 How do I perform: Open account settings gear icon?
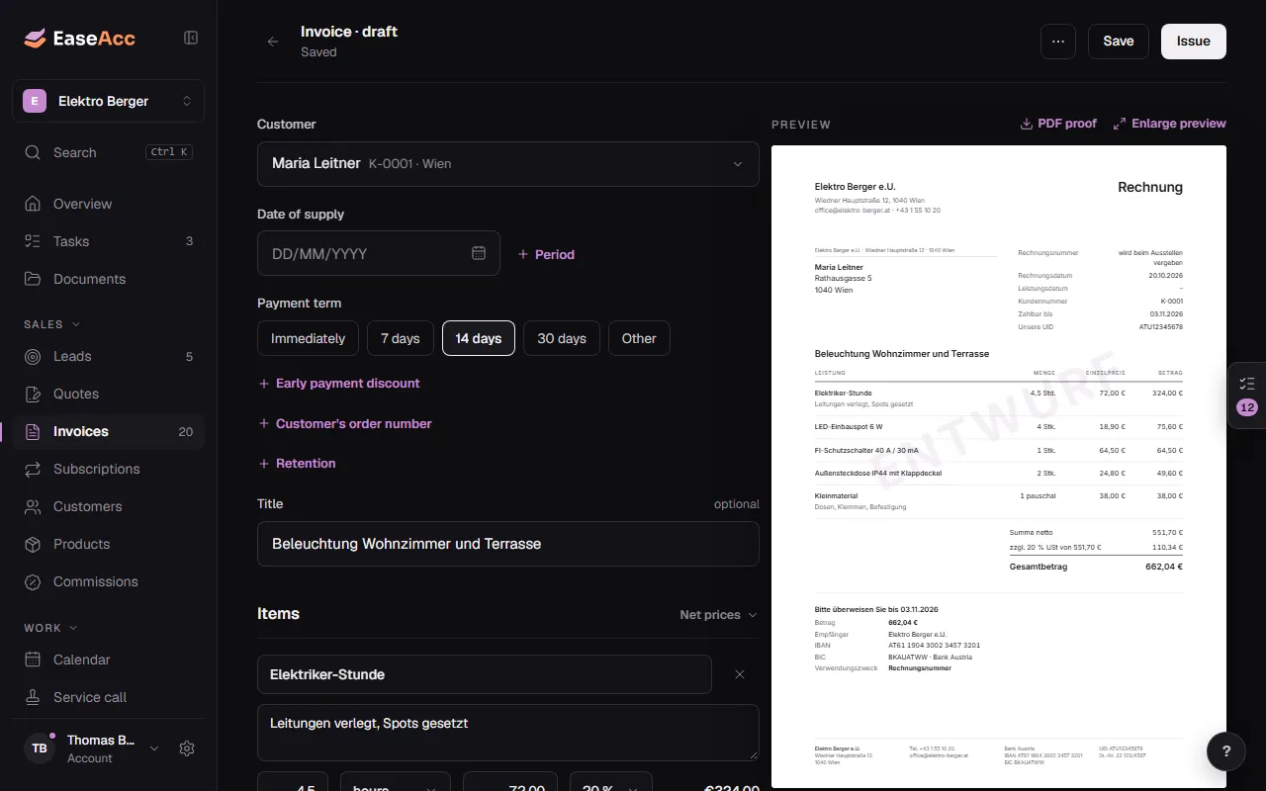187,748
